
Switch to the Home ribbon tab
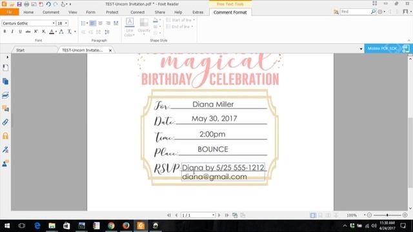(x=28, y=12)
